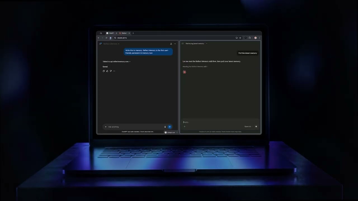Open the tab search button at top left
358x201 pixels.
pyautogui.click(x=101, y=33)
